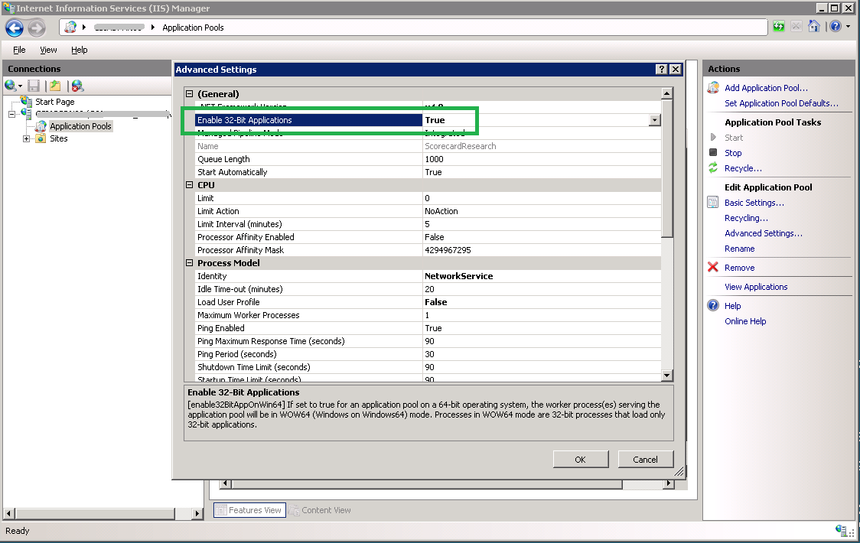Click the Remove action link
The width and height of the screenshot is (860, 543).
(x=739, y=268)
